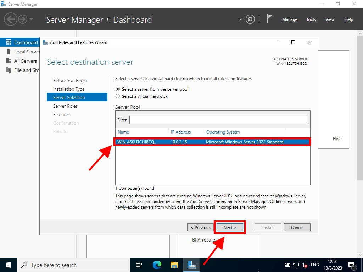The width and height of the screenshot is (363, 272).
Task: Sort server pool by Operating System column
Action: [x=223, y=132]
